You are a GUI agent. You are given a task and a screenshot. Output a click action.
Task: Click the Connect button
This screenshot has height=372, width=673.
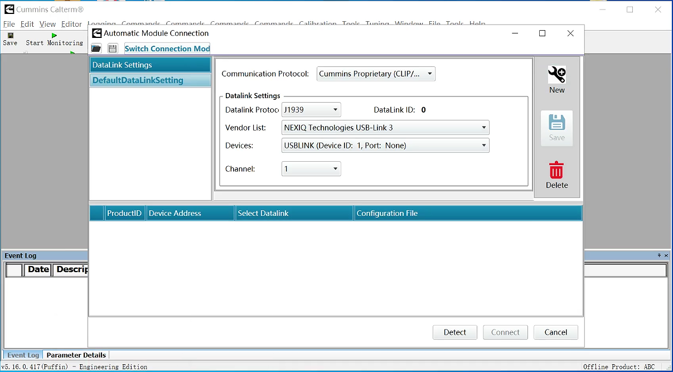505,332
